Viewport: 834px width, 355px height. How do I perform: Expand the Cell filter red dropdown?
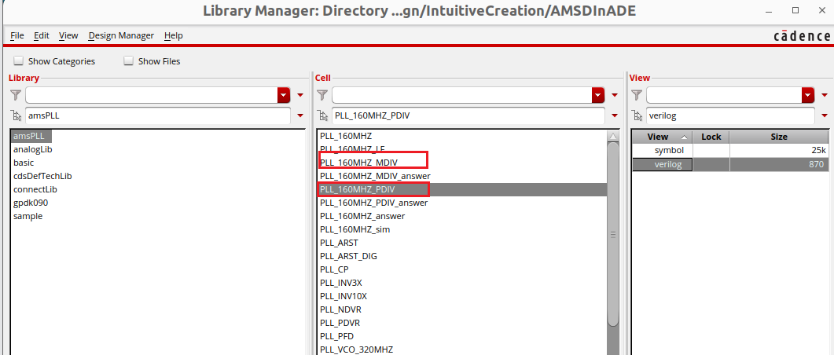click(x=598, y=95)
